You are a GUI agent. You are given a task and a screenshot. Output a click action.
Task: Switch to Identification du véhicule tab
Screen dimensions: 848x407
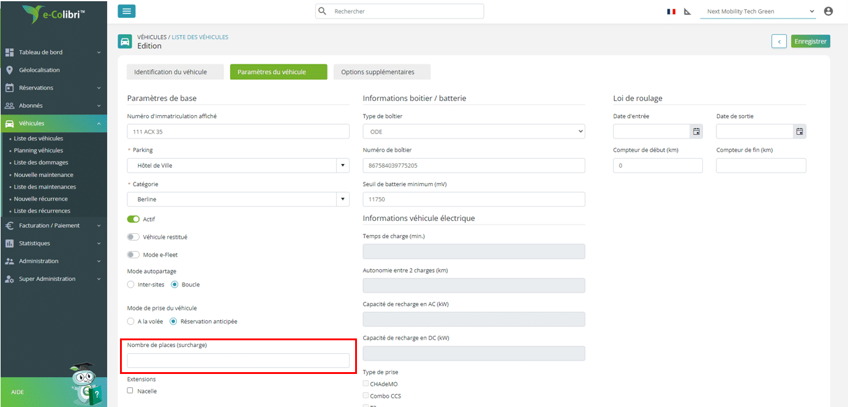(170, 72)
